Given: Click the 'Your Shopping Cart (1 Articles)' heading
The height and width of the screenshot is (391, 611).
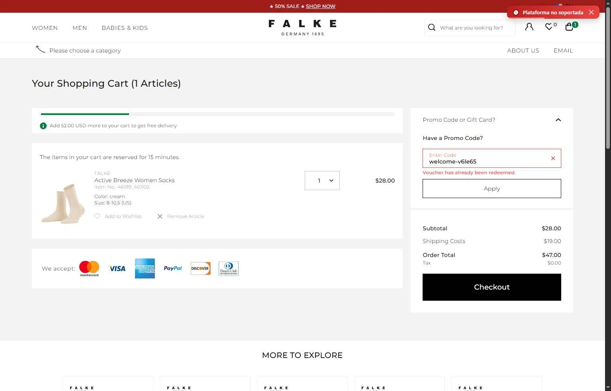Looking at the screenshot, I should [106, 84].
